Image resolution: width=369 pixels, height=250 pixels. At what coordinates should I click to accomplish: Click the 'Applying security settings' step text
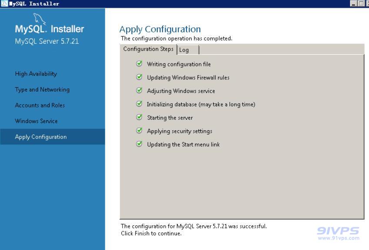click(x=180, y=131)
